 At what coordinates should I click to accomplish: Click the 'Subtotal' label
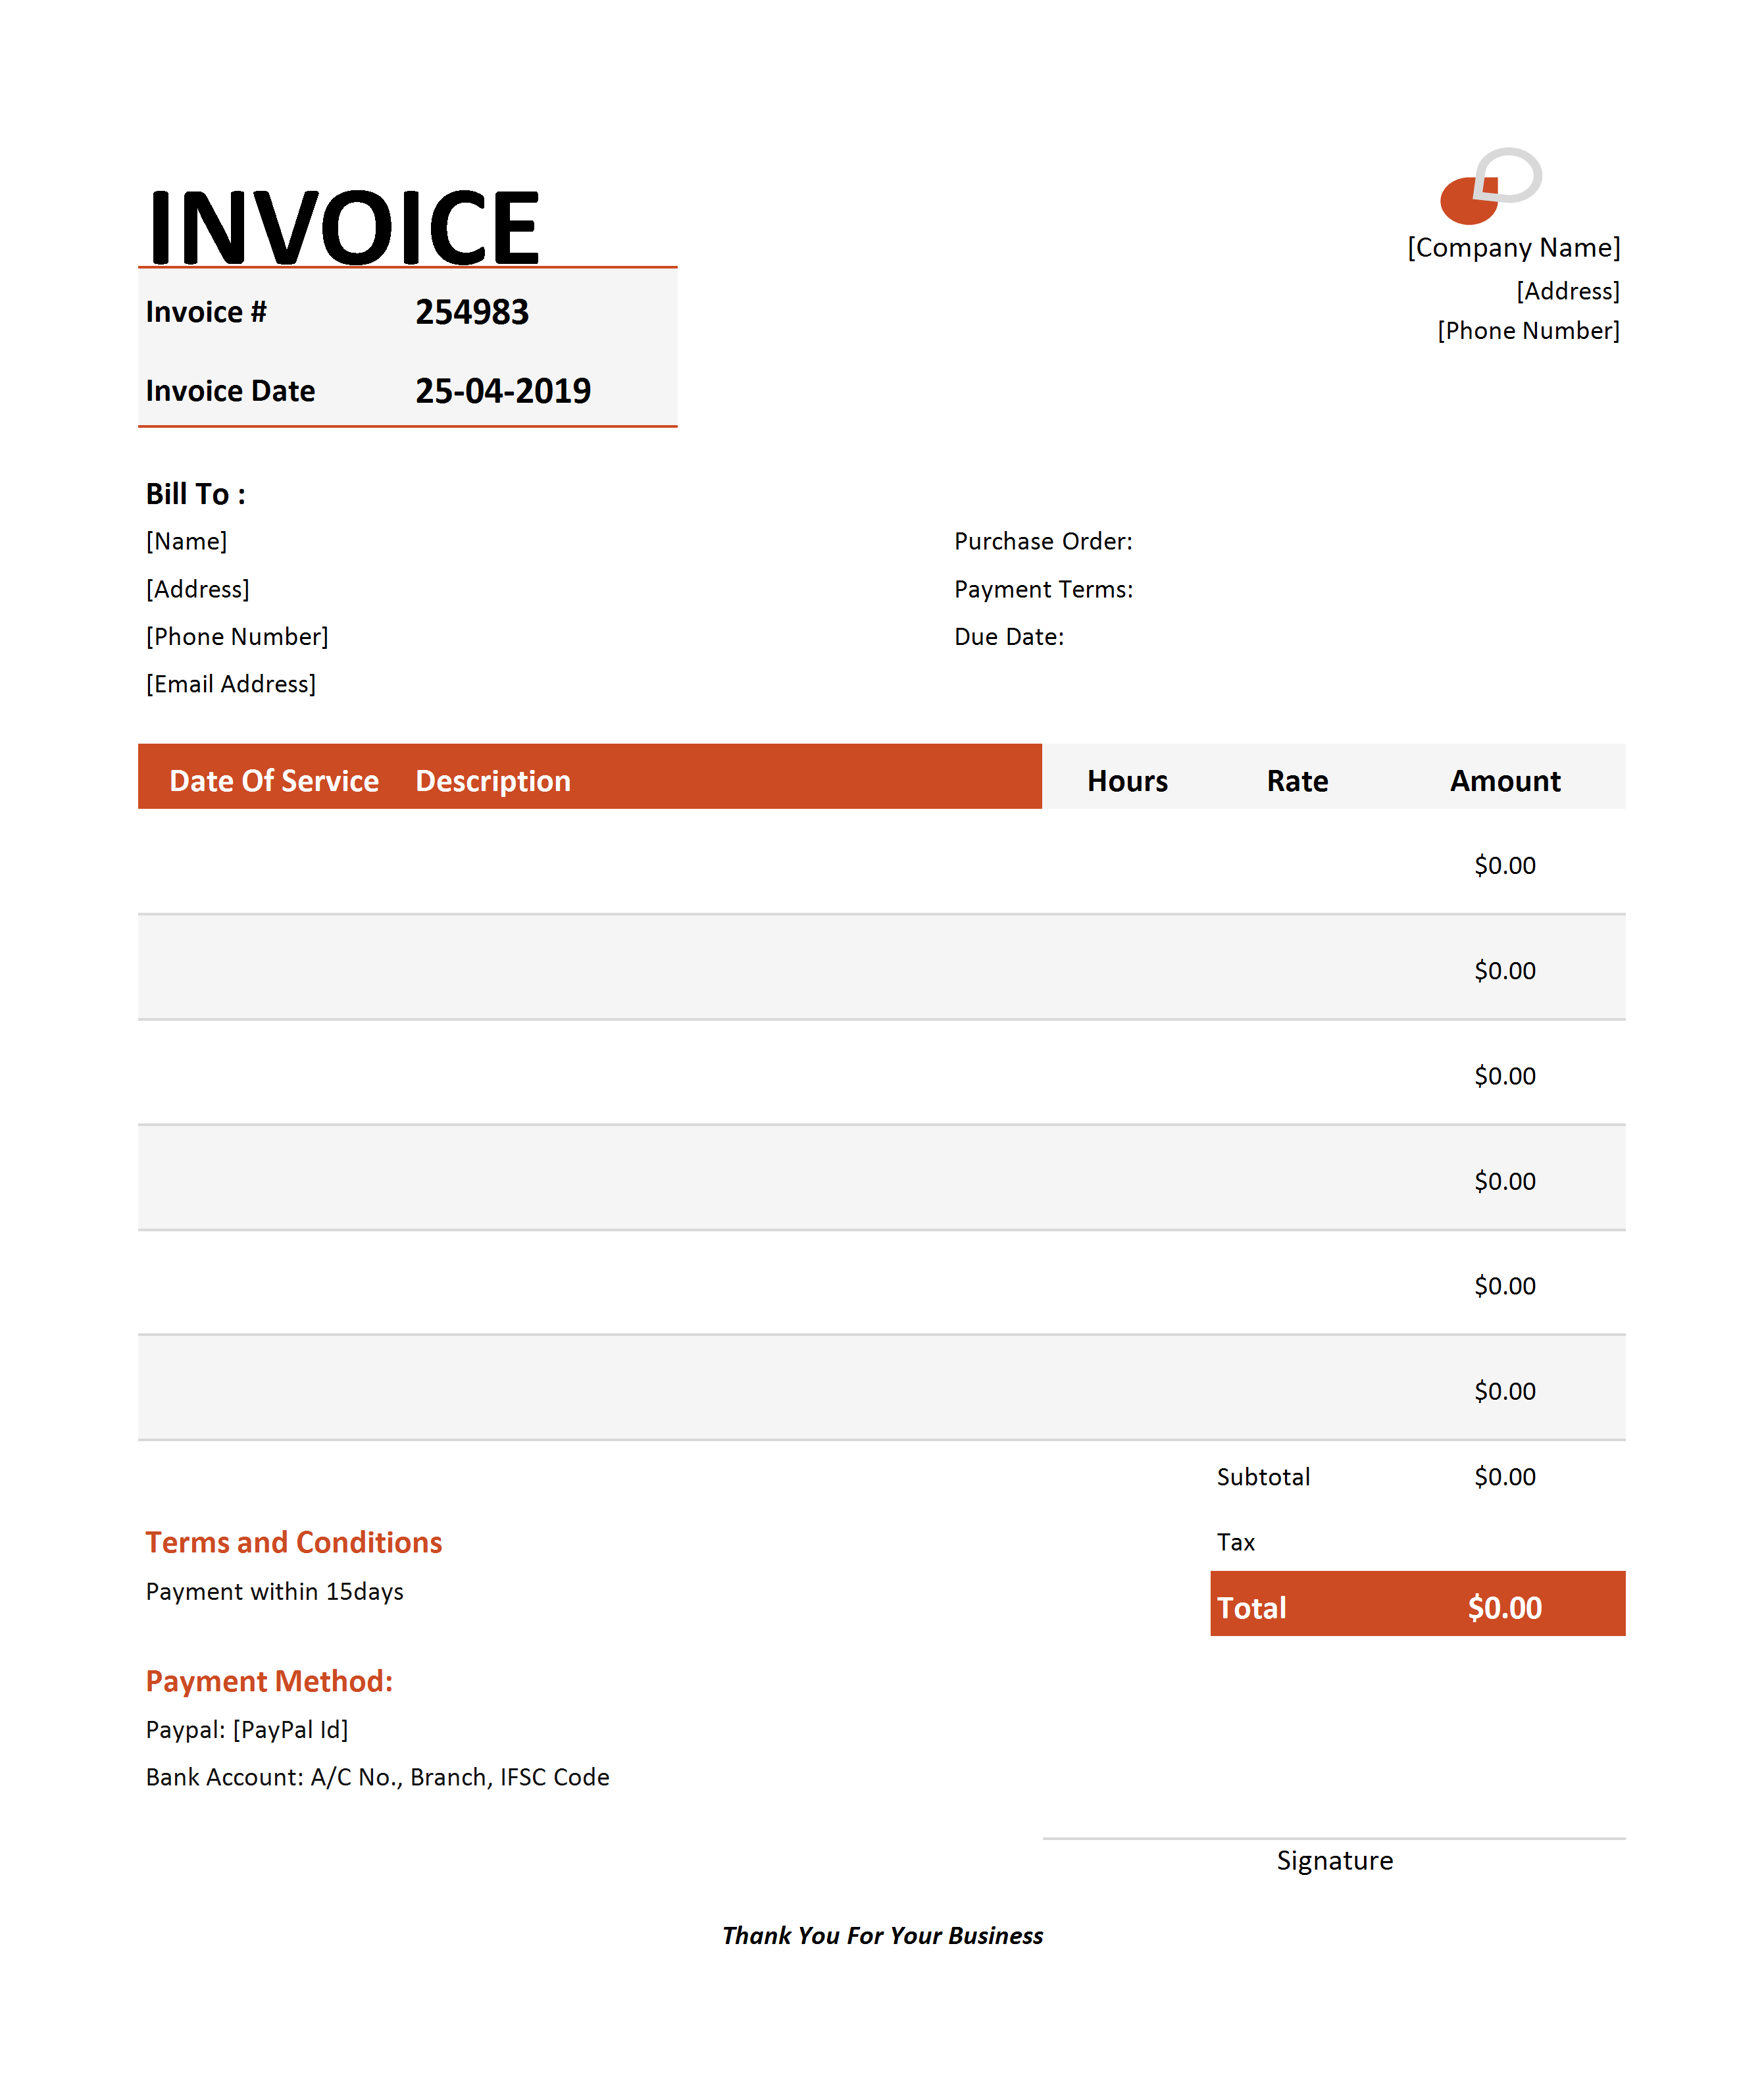[x=1263, y=1477]
